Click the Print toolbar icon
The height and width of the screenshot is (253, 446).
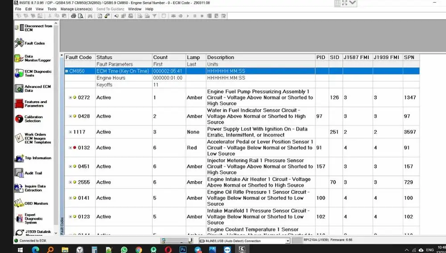pyautogui.click(x=74, y=16)
